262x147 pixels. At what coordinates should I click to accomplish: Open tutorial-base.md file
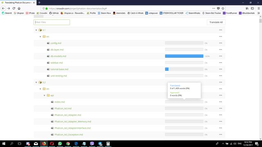coord(59,69)
